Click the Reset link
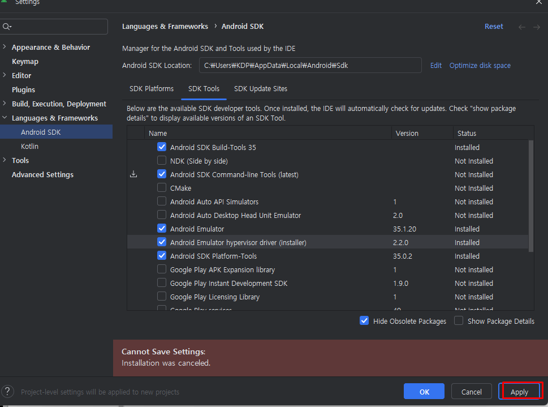This screenshot has height=407, width=548. point(494,27)
